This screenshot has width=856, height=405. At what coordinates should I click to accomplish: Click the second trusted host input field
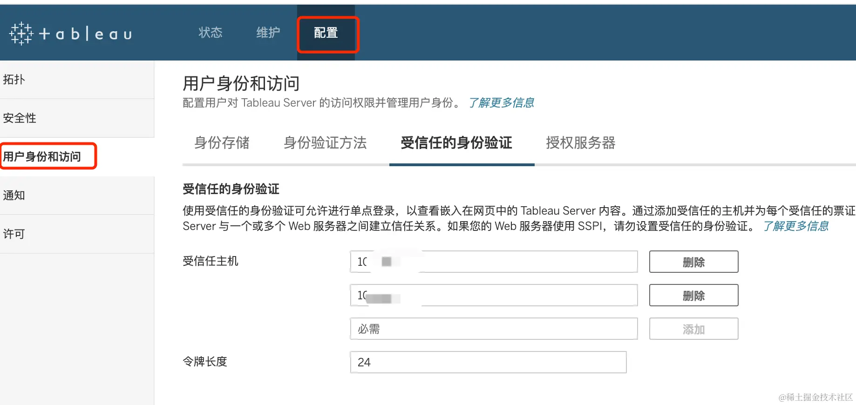point(494,295)
